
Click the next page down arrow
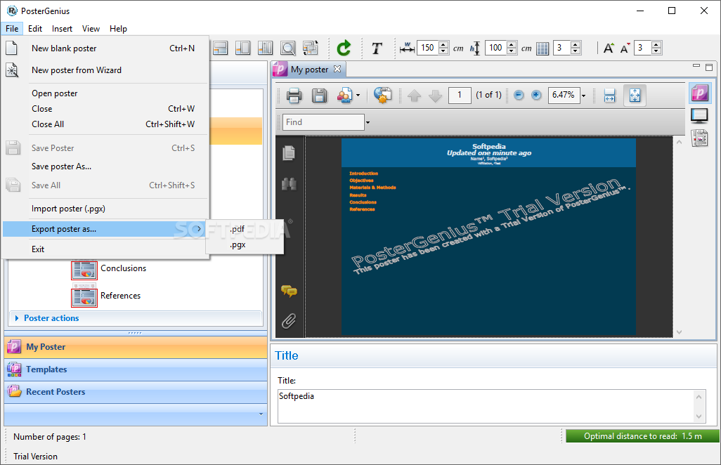pos(435,96)
